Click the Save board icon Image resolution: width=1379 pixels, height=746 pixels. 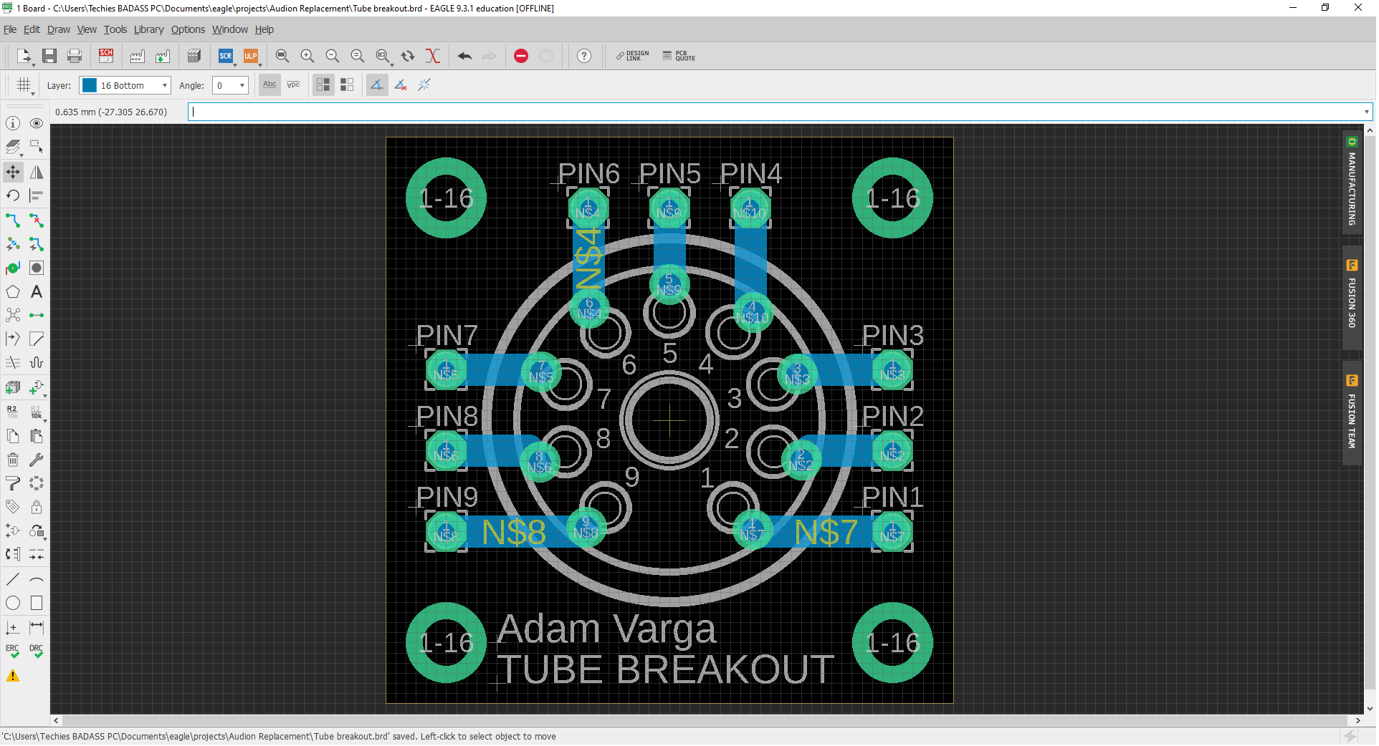coord(49,56)
